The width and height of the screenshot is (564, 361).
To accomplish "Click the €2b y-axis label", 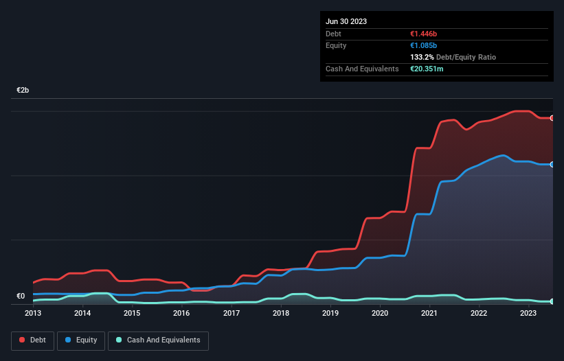I will (x=23, y=90).
